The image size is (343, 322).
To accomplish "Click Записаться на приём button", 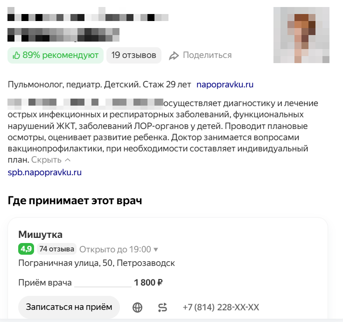I will pos(69,307).
